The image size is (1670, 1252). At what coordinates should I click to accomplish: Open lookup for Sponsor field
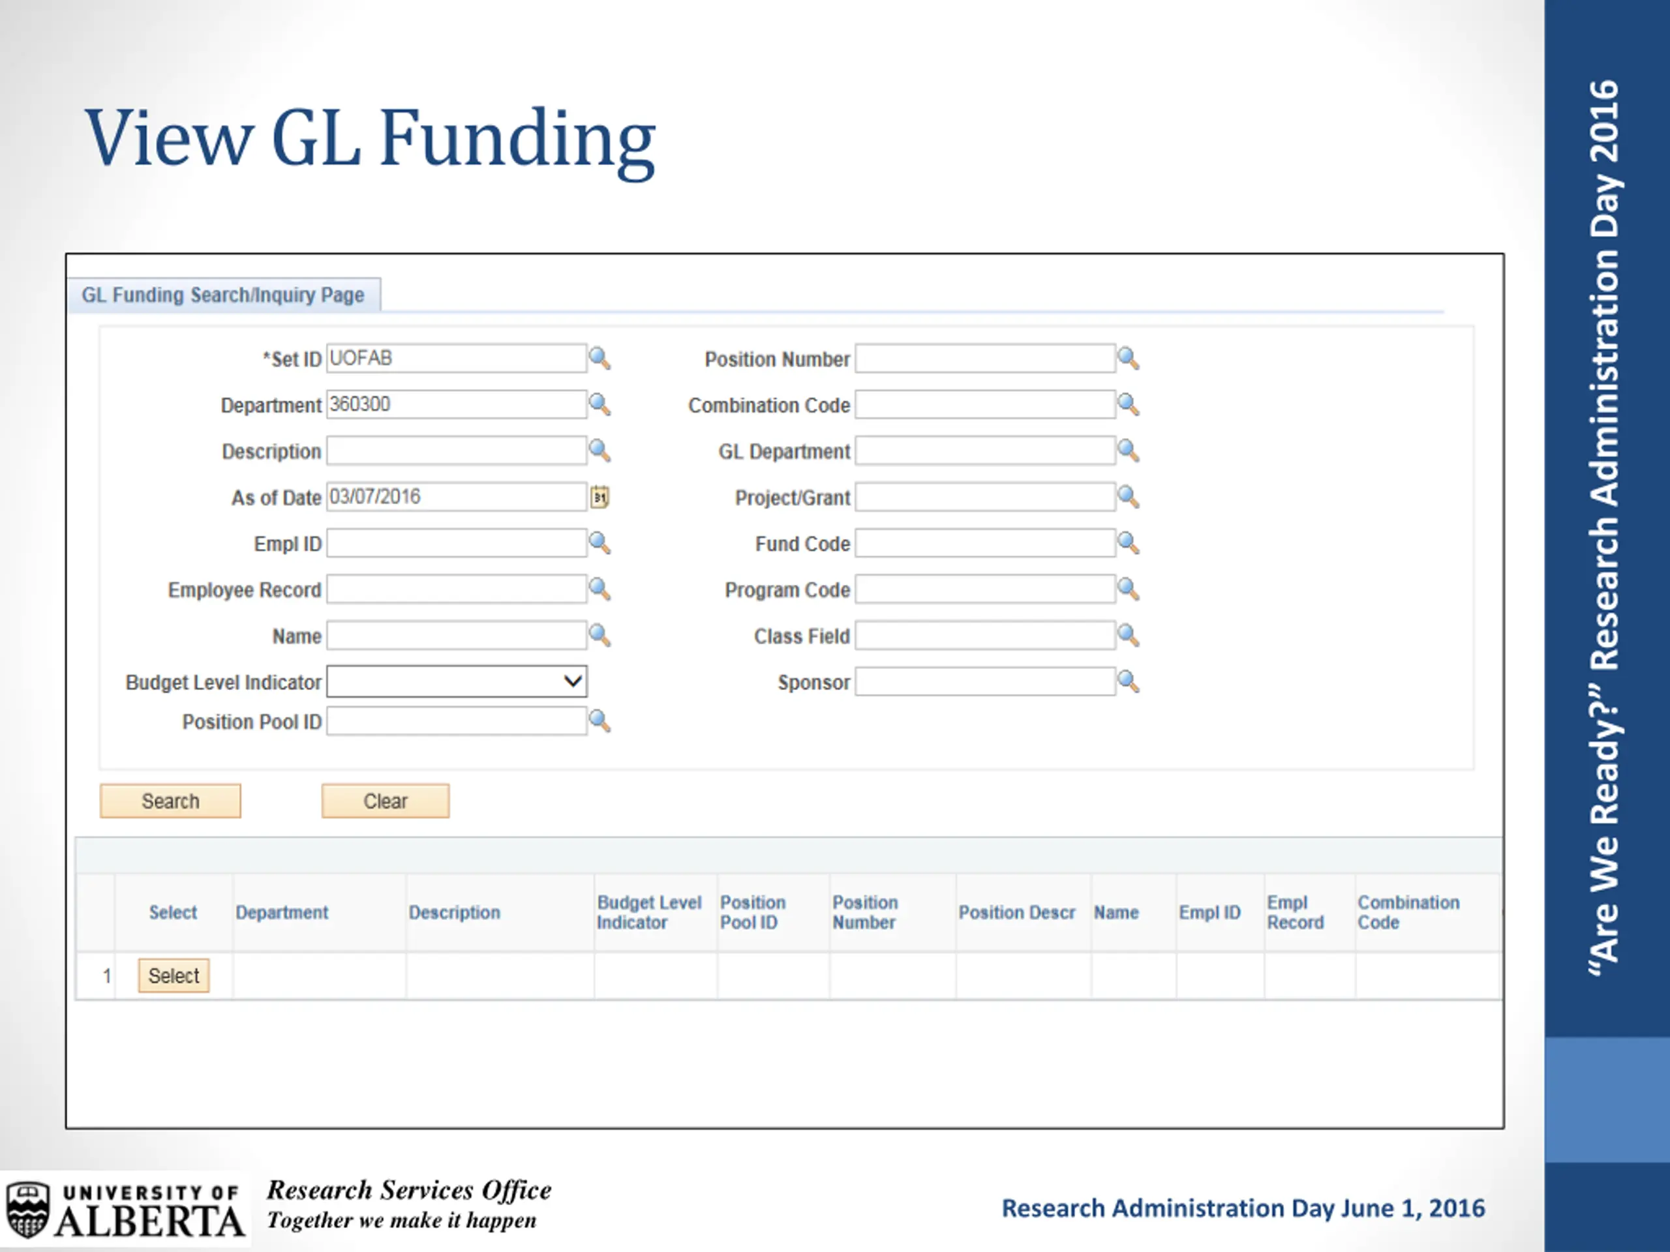1128,681
